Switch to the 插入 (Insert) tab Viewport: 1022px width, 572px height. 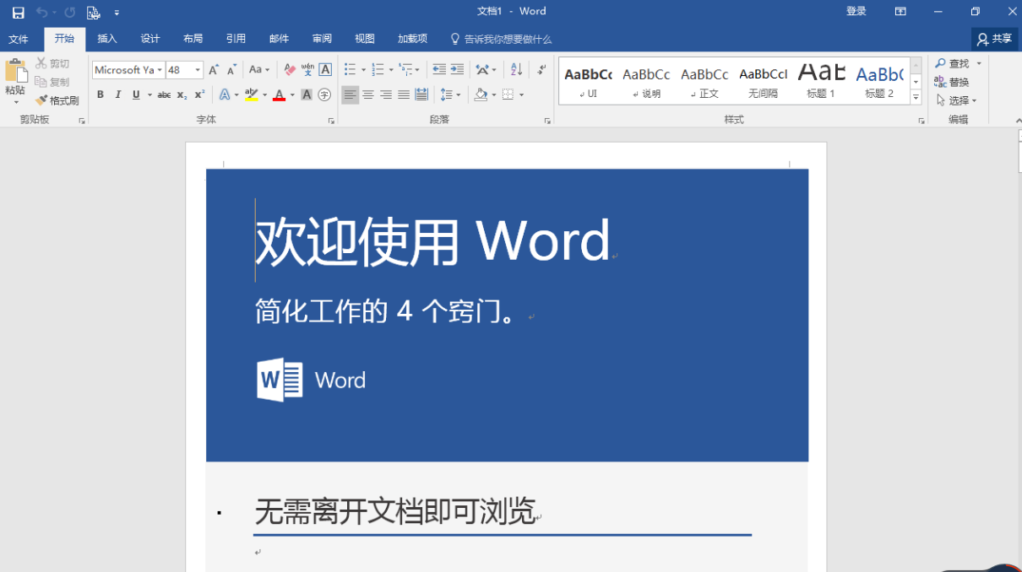pos(107,39)
